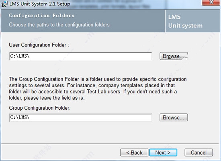Focus the Group Configuration Folder path field
Viewport: 221px width, 161px height.
tap(81, 118)
